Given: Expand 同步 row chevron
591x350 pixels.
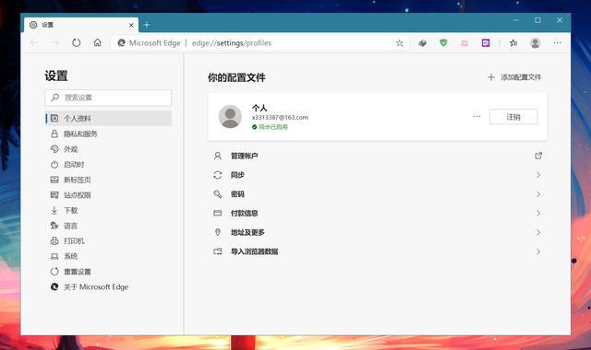Looking at the screenshot, I should coord(538,175).
